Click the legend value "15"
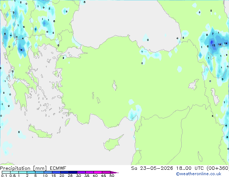Image resolution: width=229 pixels, height=177 pixels. click(53, 176)
